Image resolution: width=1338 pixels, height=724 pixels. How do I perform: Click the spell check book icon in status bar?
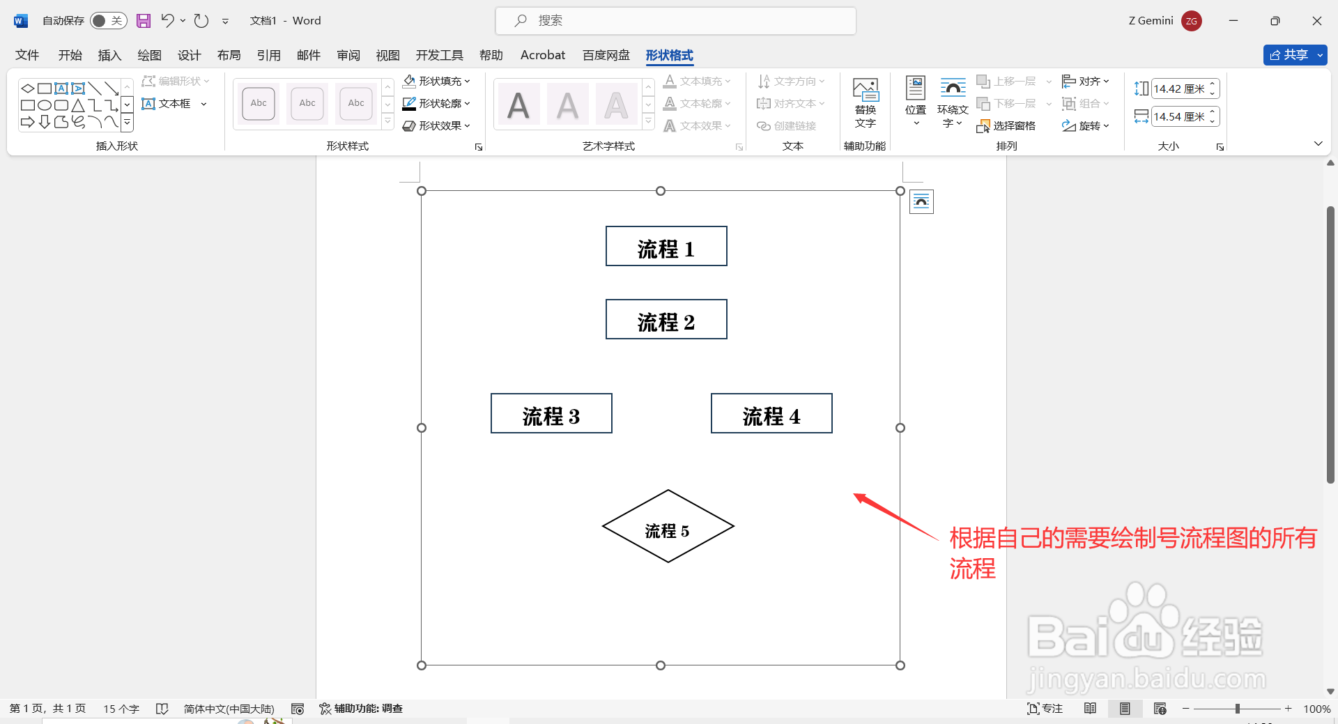click(x=162, y=709)
